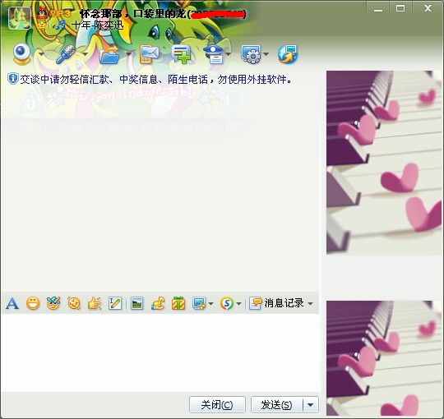This screenshot has width=444, height=419.
Task: Click the 发送(S) send button
Action: [x=276, y=404]
